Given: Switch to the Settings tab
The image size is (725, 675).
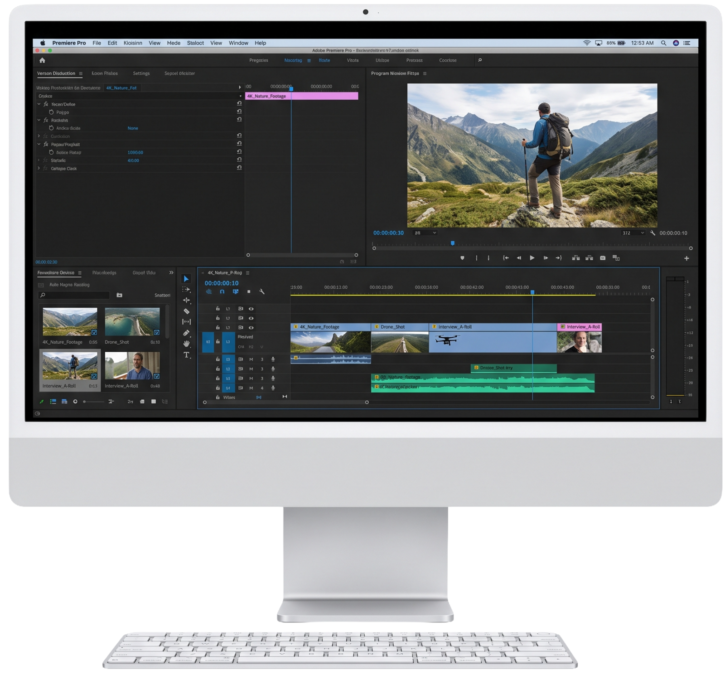Looking at the screenshot, I should tap(141, 73).
